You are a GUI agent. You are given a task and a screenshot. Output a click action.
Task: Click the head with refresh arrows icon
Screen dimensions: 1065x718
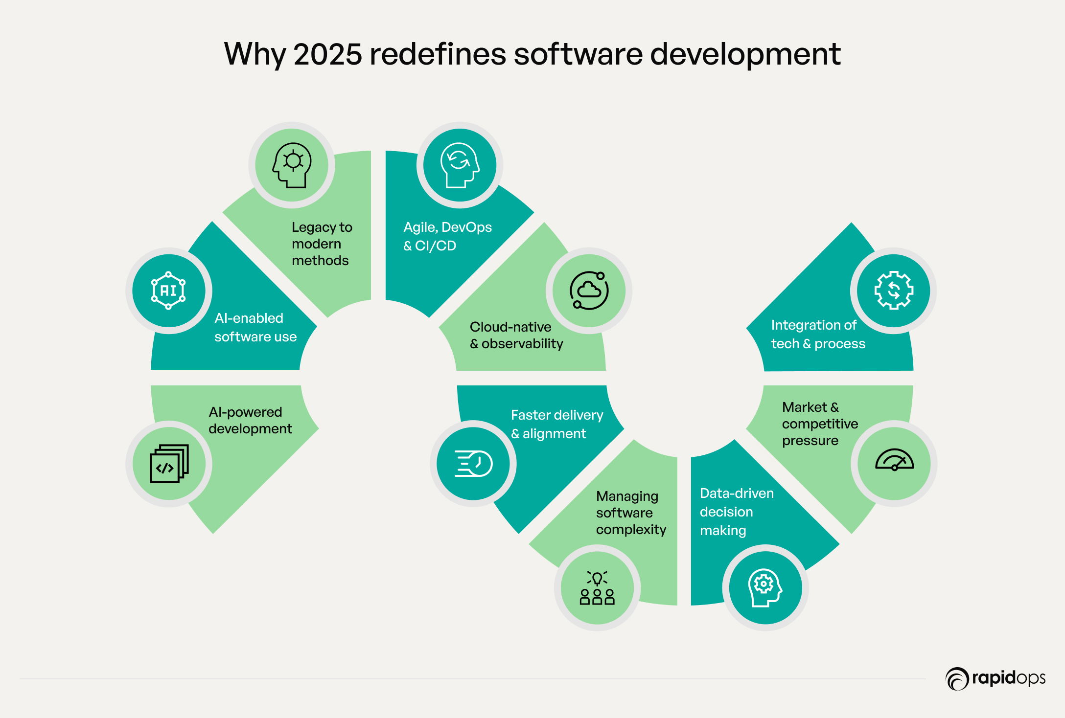(460, 165)
